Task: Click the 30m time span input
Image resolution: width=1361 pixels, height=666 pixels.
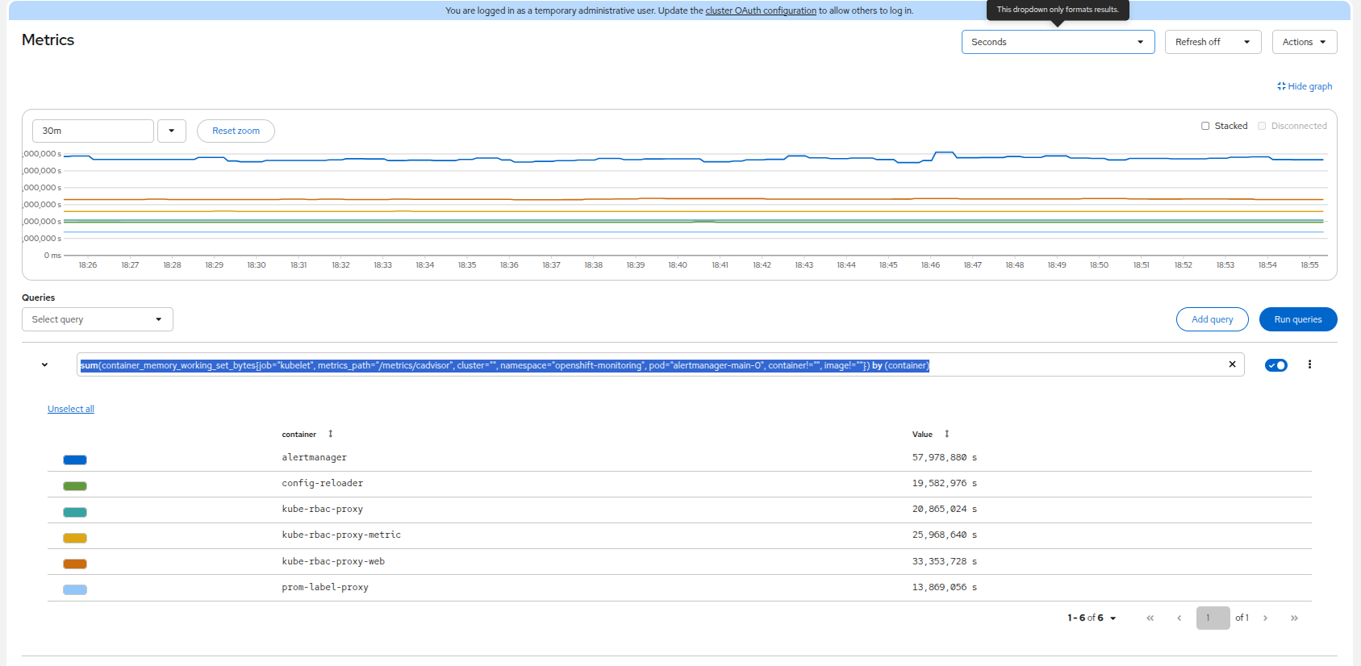Action: coord(93,131)
